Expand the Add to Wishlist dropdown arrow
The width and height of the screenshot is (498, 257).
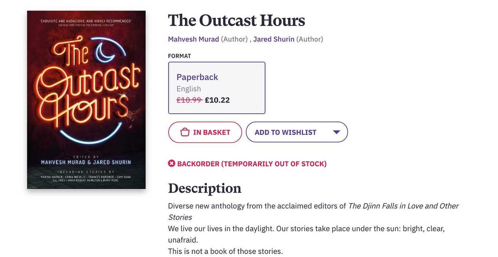tap(336, 132)
